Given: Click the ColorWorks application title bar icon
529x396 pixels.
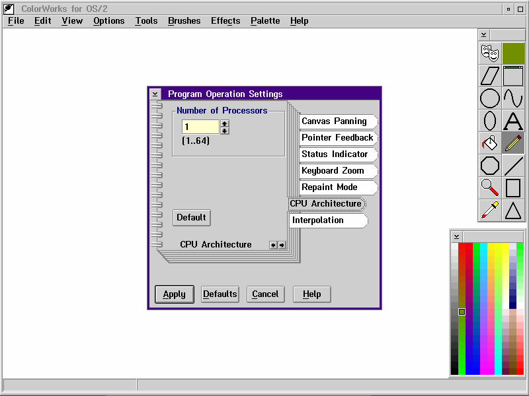Looking at the screenshot, I should click(9, 9).
